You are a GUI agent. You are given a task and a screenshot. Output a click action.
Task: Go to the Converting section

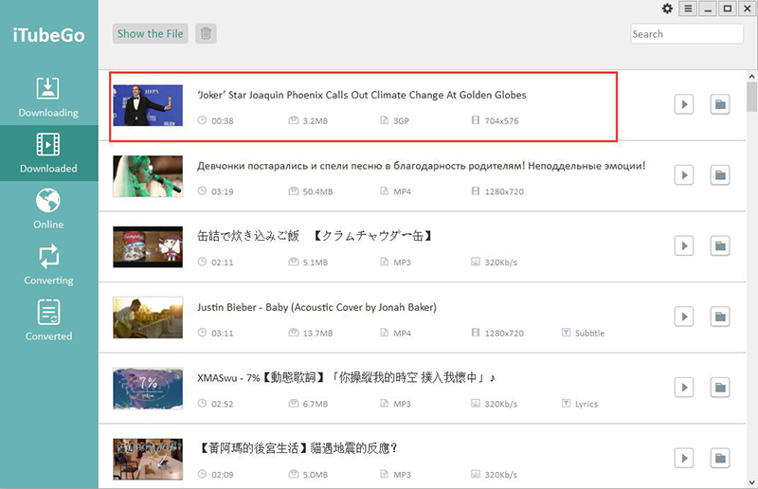tap(48, 265)
